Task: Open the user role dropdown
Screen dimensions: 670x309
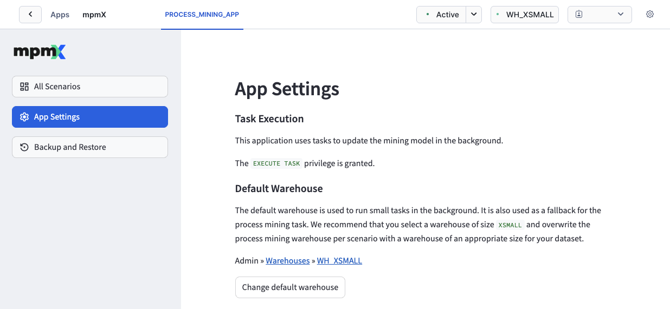Action: (x=600, y=15)
